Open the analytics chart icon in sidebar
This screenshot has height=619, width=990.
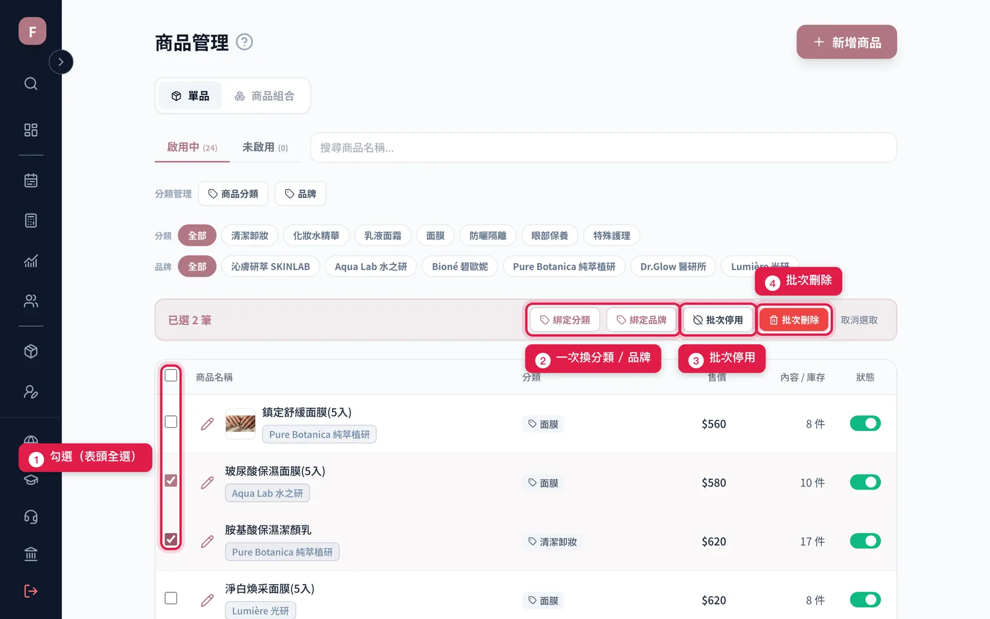click(x=31, y=261)
